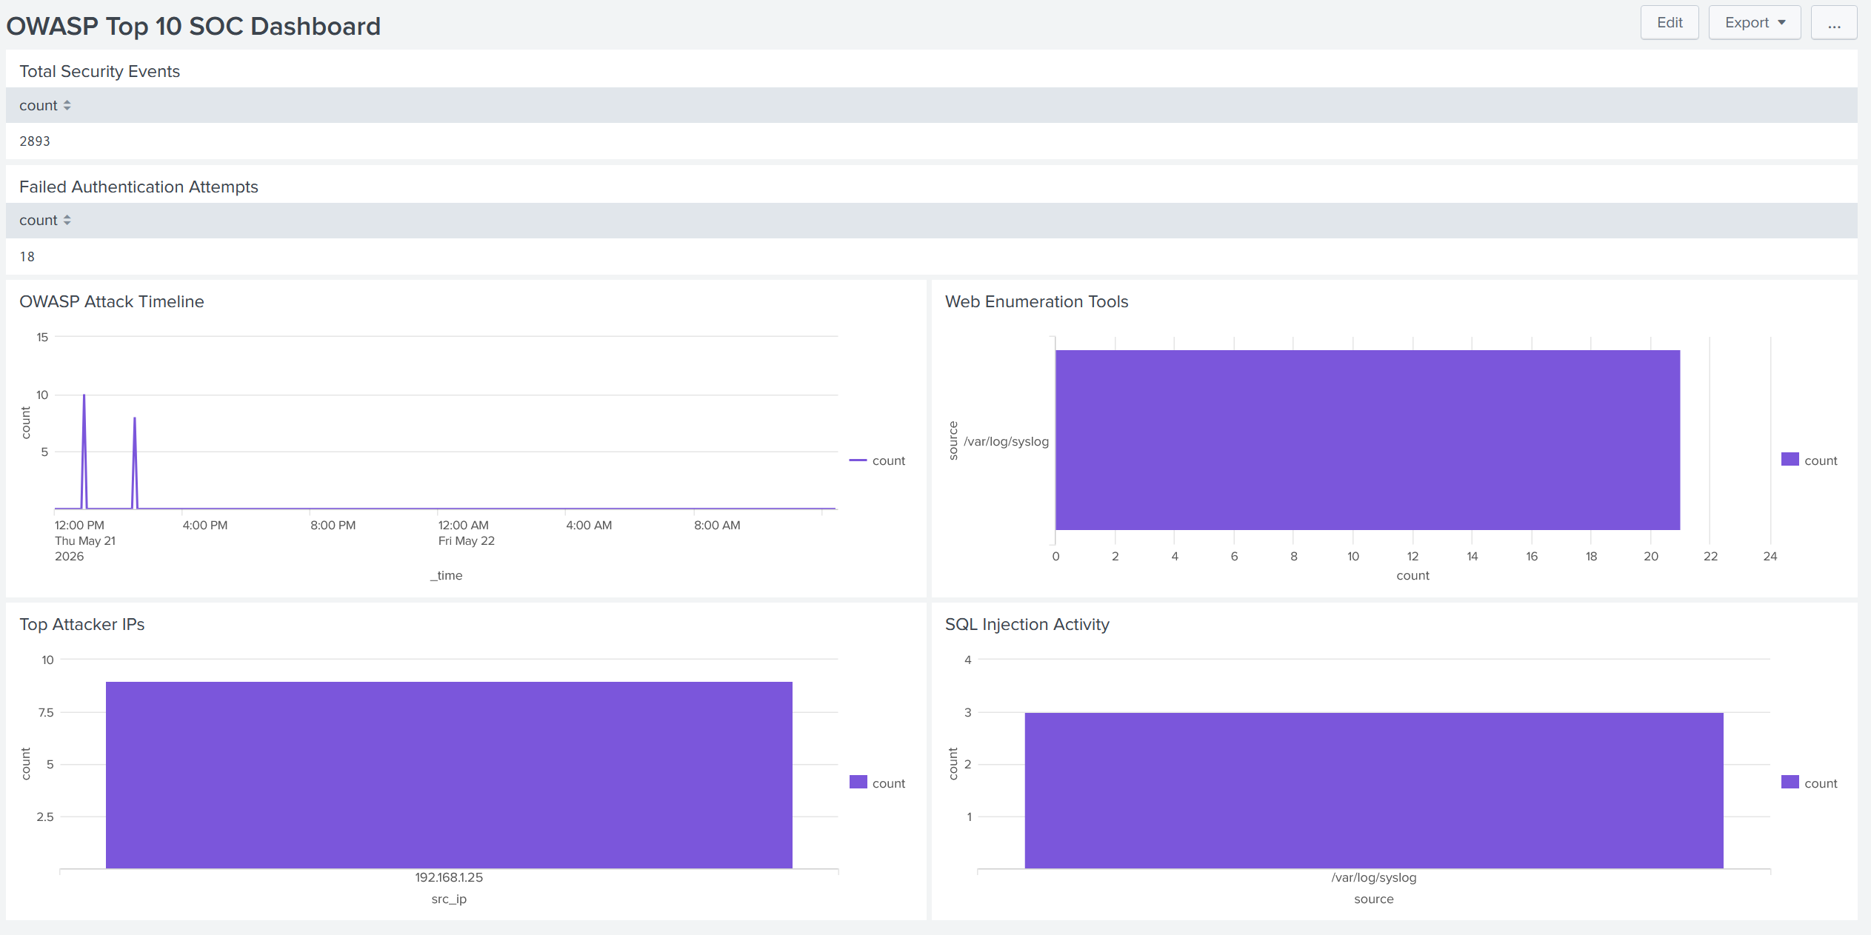
Task: Click the src_ip axis title
Action: coord(449,899)
